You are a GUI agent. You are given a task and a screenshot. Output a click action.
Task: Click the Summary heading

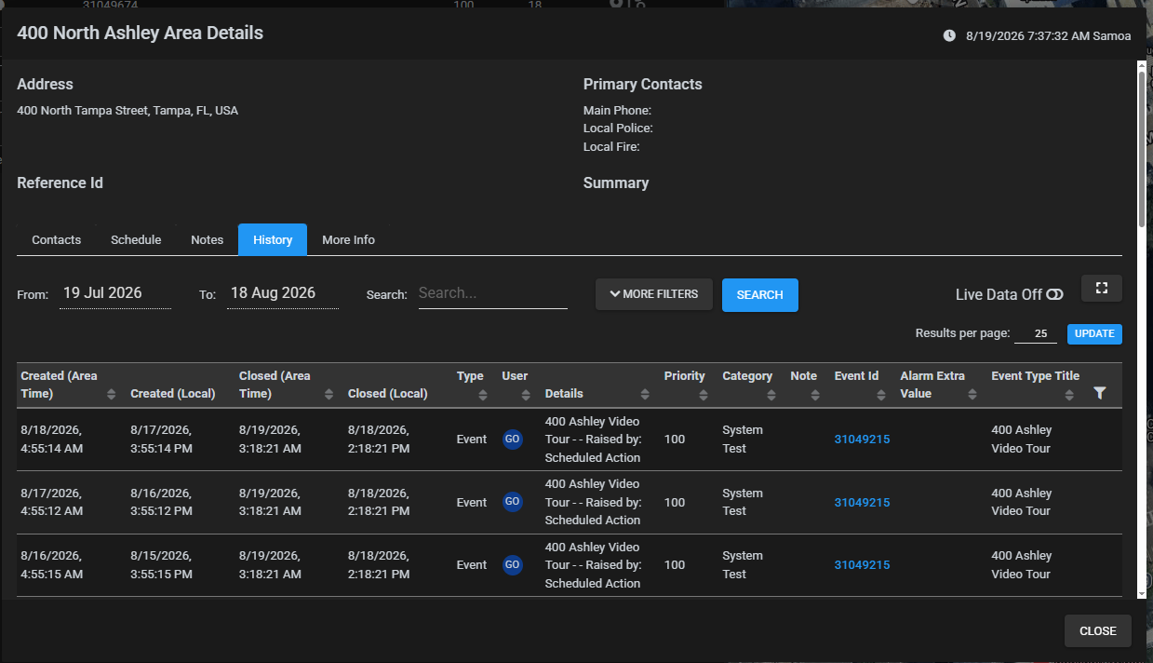tap(616, 183)
